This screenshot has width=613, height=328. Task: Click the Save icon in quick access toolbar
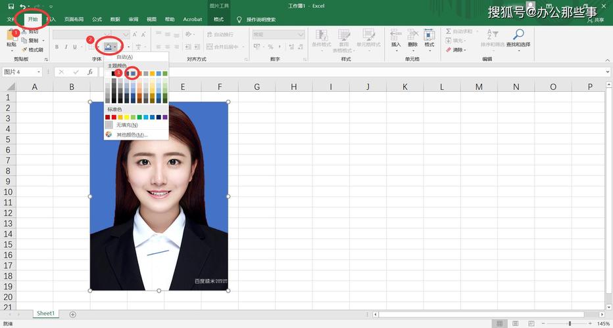pyautogui.click(x=10, y=7)
